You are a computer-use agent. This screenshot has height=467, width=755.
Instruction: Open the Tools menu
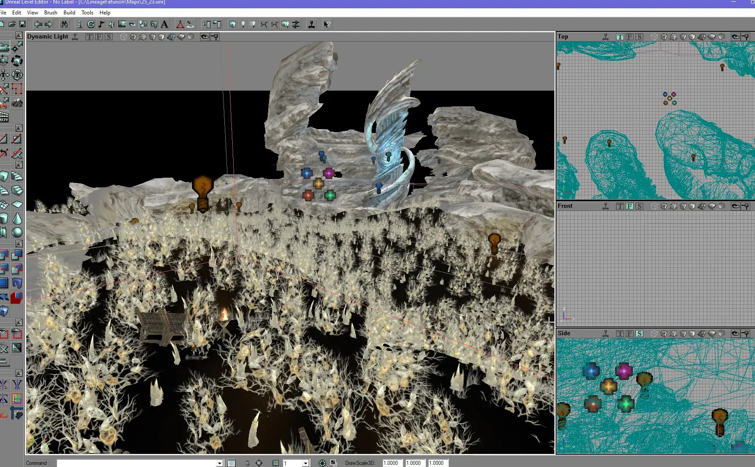pyautogui.click(x=87, y=13)
